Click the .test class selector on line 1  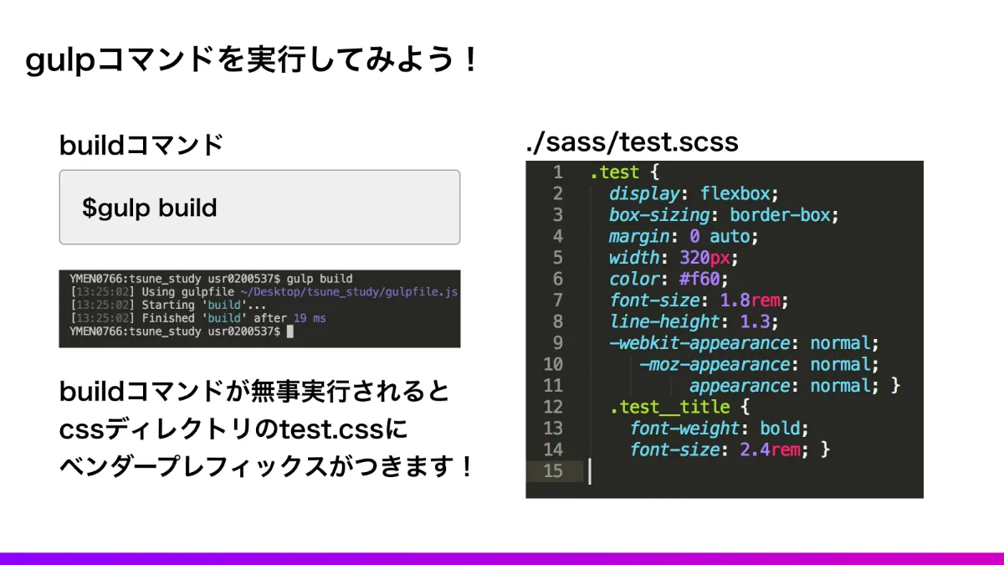point(615,172)
